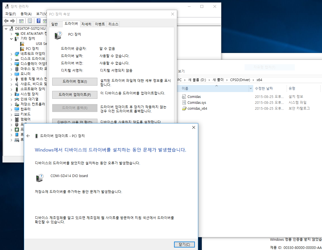The image size is (322, 250).
Task: Click the speaker icon beside 사운드, 비디오
Action: [x=17, y=84]
